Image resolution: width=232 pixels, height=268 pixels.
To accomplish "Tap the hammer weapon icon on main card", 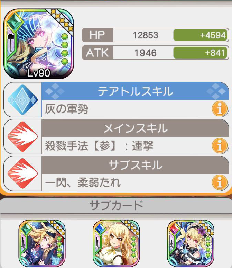I will (11, 43).
